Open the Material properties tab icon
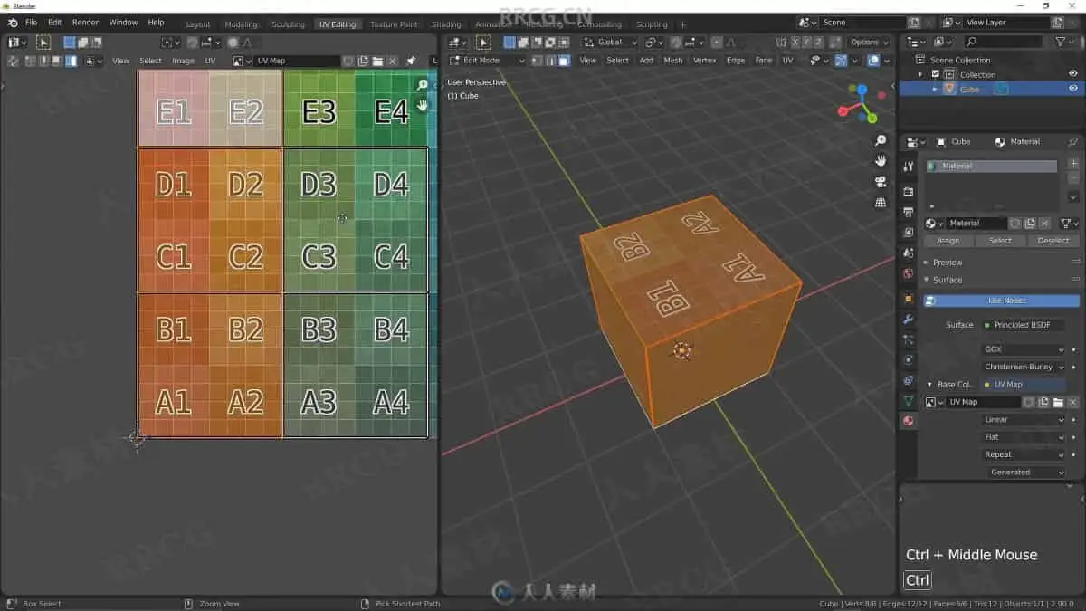1086x611 pixels. coord(909,421)
